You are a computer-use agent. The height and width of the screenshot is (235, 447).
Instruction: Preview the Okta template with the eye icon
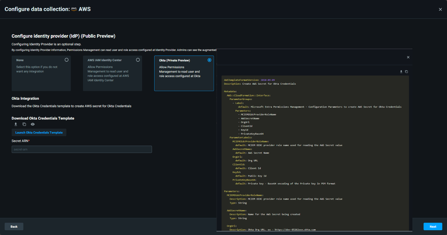coord(33,124)
